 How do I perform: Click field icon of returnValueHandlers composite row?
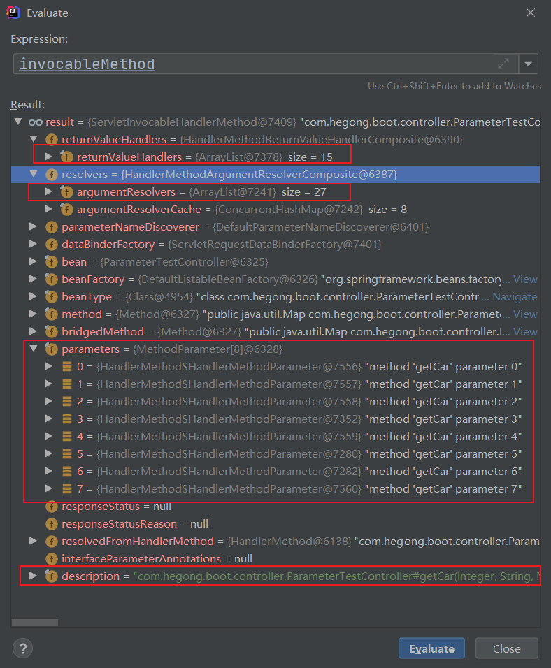tap(52, 139)
